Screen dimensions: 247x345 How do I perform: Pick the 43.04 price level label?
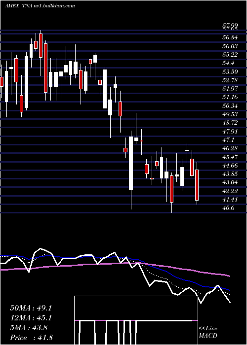click(x=230, y=182)
